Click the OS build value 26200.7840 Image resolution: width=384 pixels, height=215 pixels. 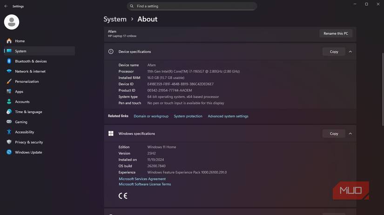click(x=156, y=166)
